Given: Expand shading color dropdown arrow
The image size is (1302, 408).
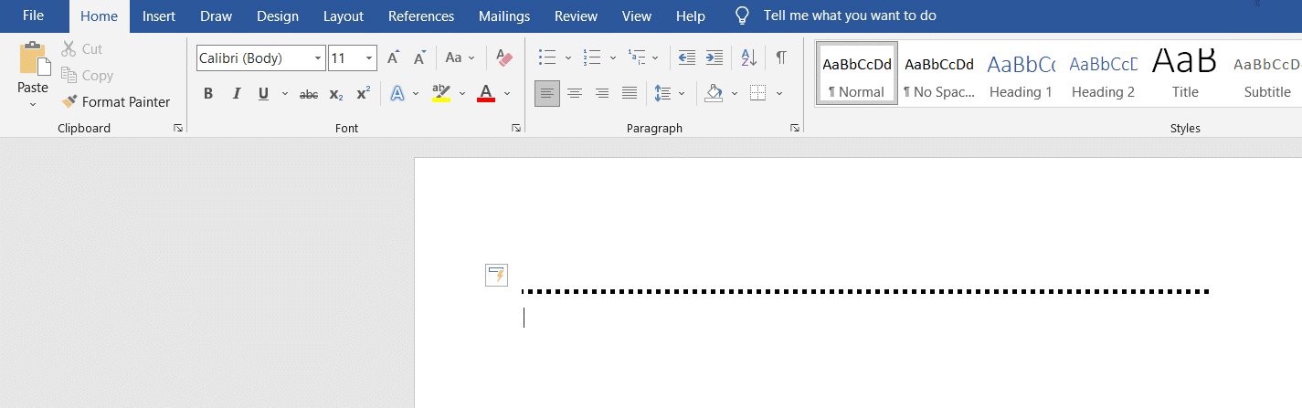Looking at the screenshot, I should coord(735,93).
